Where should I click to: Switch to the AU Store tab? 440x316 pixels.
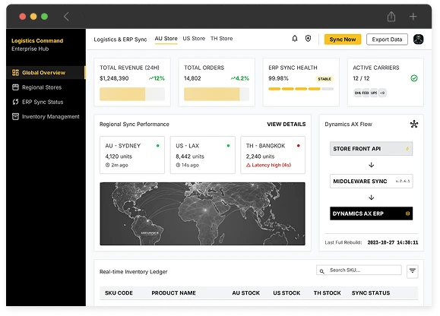point(166,39)
